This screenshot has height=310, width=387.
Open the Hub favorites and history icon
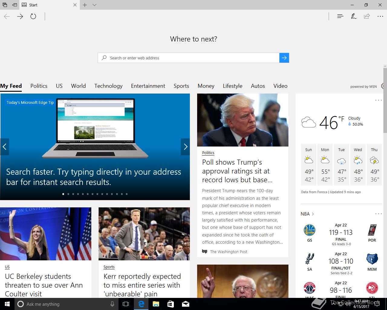pos(340,16)
